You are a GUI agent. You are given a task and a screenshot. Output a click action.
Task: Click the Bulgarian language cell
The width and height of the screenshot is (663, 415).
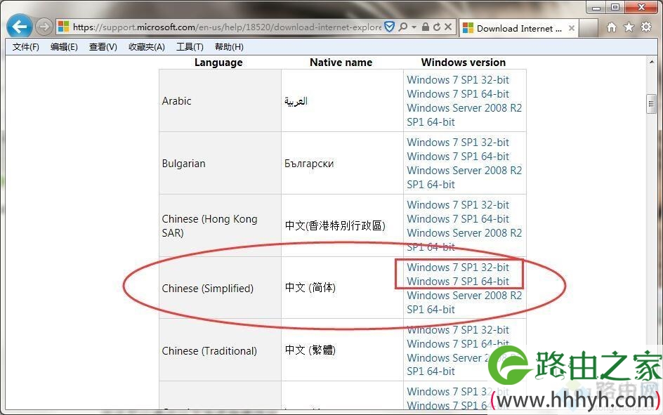coord(220,163)
